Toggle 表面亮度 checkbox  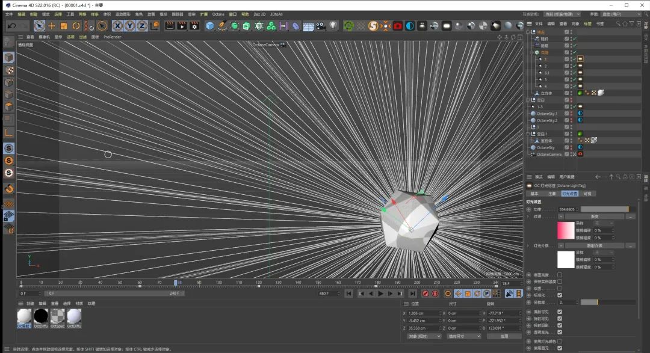(560, 275)
